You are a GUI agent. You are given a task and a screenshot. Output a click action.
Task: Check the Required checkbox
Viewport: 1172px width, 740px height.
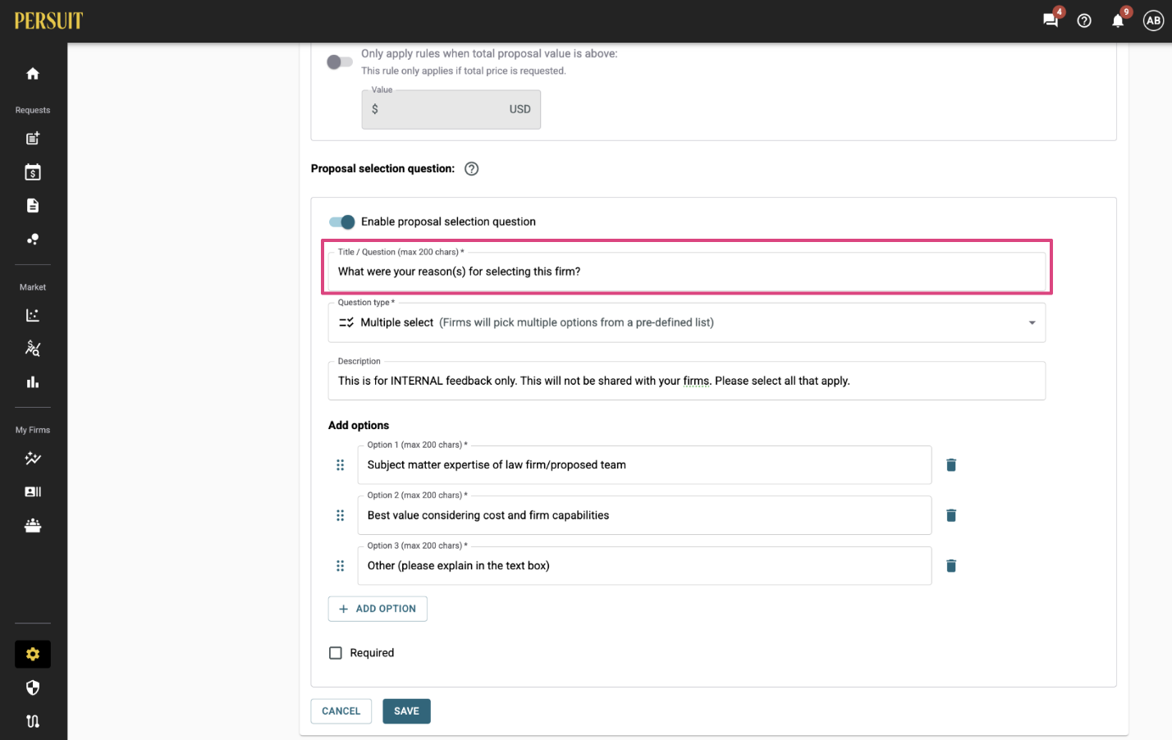336,653
